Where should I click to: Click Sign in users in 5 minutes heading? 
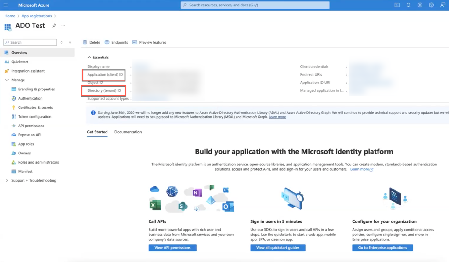click(276, 221)
